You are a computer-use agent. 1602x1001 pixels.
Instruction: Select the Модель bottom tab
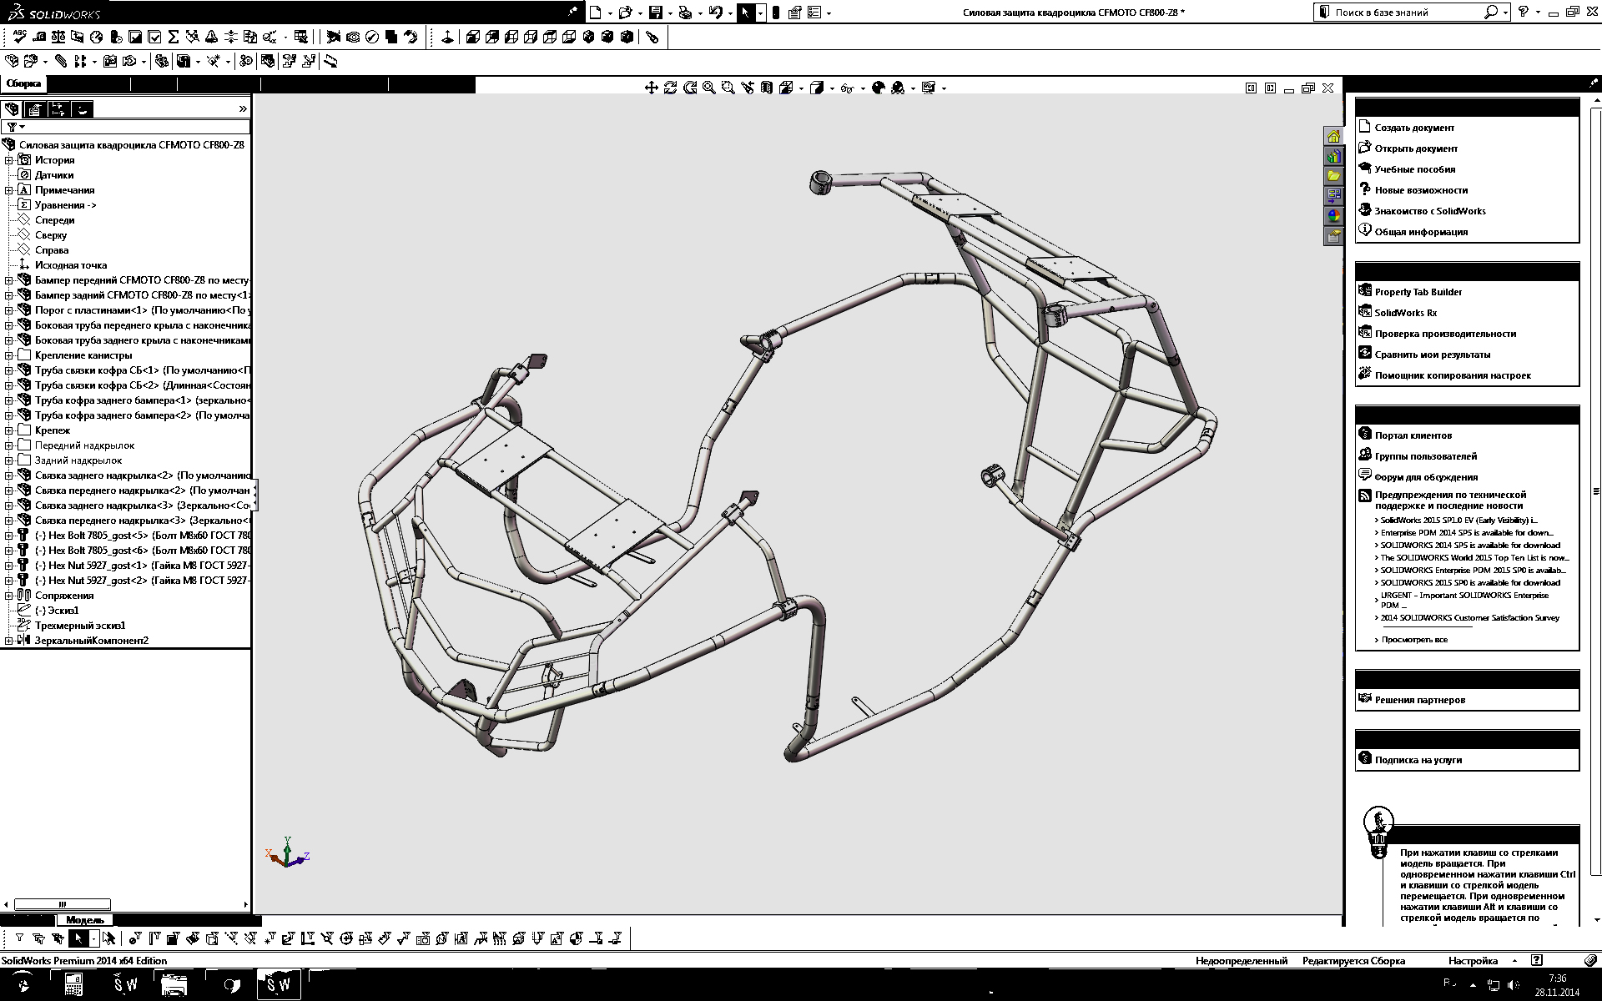coord(84,920)
